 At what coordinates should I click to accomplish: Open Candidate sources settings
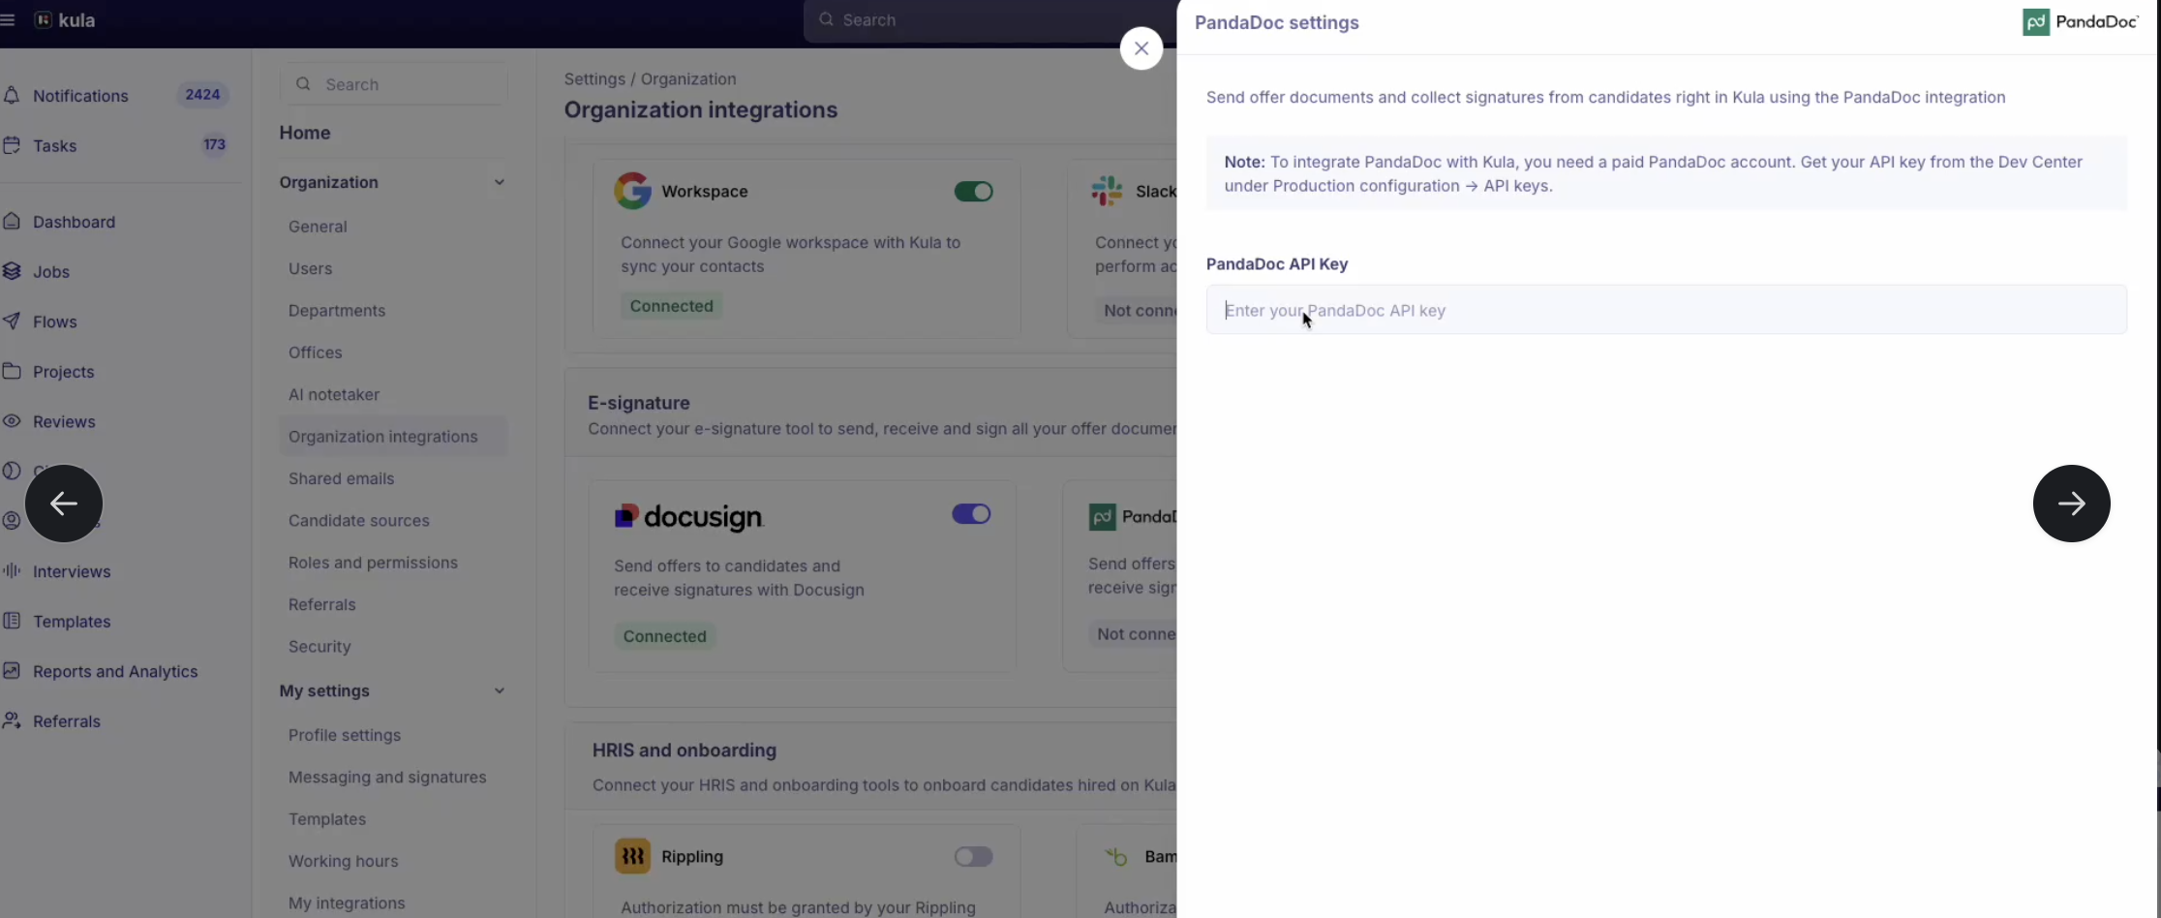pyautogui.click(x=358, y=520)
